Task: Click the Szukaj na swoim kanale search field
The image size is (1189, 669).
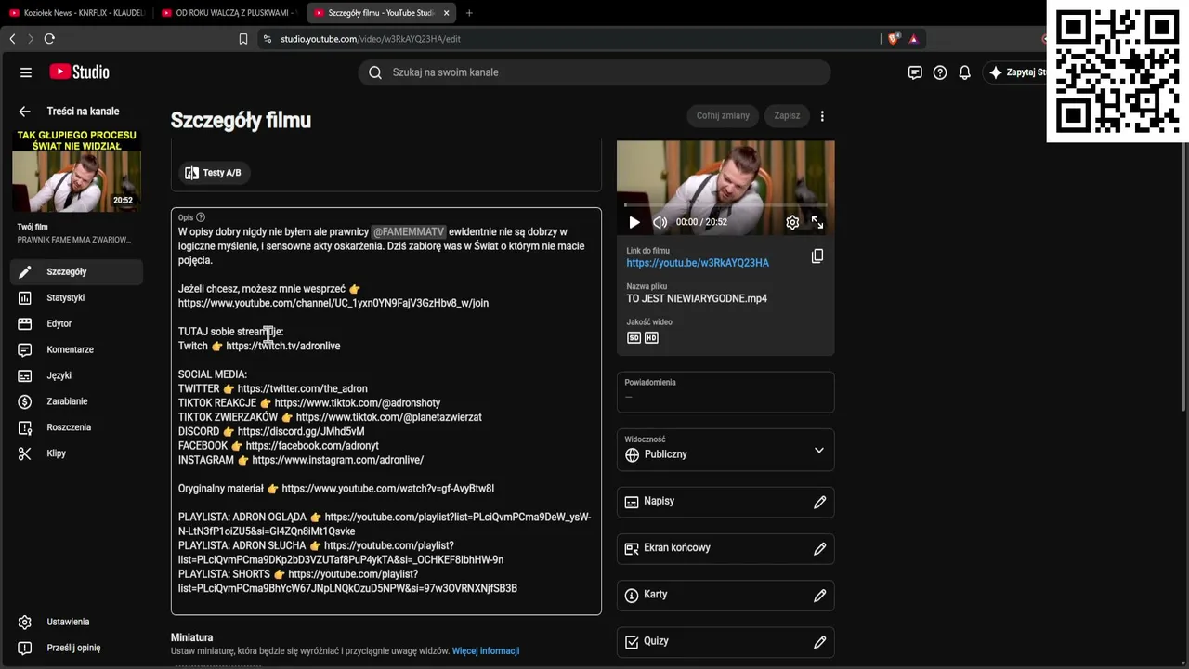Action: click(x=594, y=72)
